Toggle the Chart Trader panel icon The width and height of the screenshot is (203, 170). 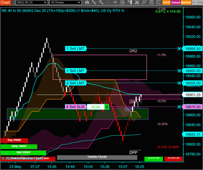tap(130, 2)
